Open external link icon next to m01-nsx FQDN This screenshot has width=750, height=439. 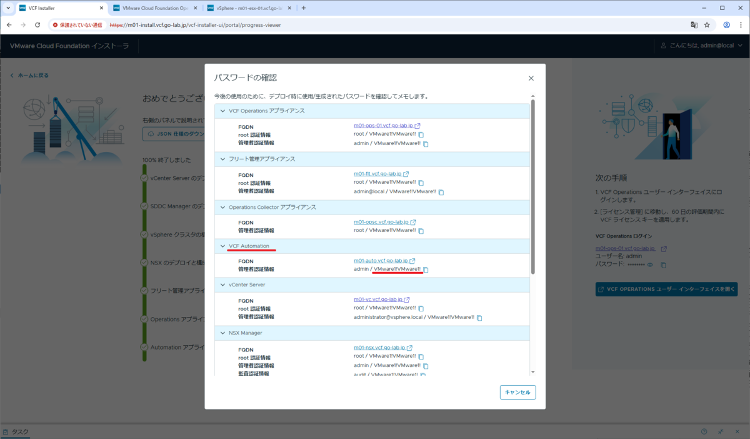pyautogui.click(x=409, y=348)
